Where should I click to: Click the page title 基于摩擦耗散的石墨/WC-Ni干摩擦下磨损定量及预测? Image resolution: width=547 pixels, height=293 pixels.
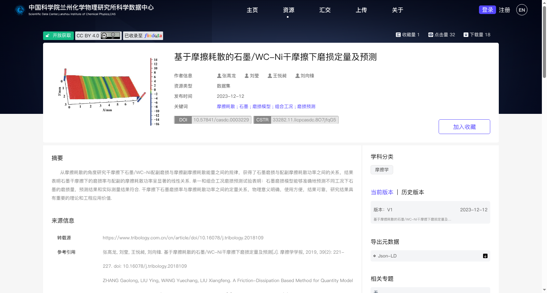(x=276, y=57)
